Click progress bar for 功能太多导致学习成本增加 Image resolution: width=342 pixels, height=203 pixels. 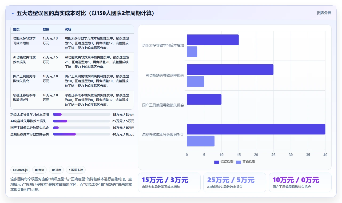tap(81, 114)
